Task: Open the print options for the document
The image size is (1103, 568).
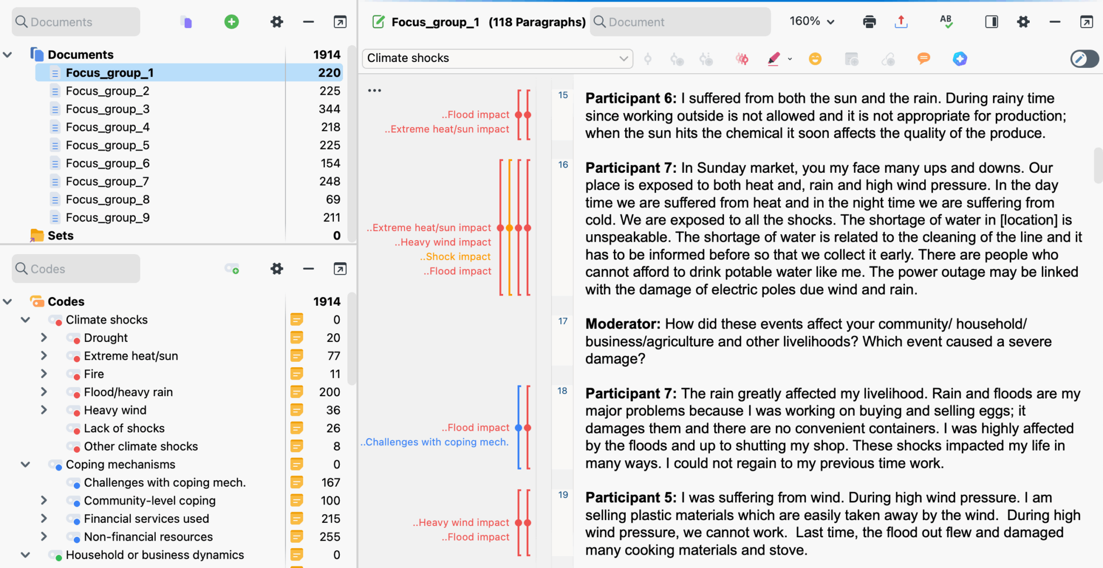Action: [869, 22]
